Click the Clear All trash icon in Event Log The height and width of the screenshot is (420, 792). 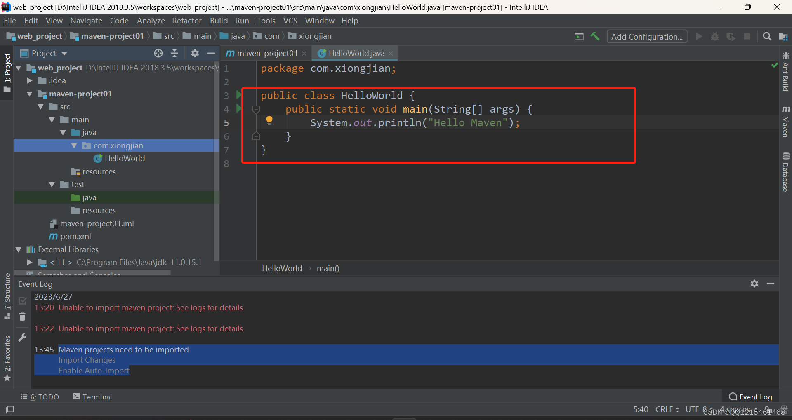[22, 317]
